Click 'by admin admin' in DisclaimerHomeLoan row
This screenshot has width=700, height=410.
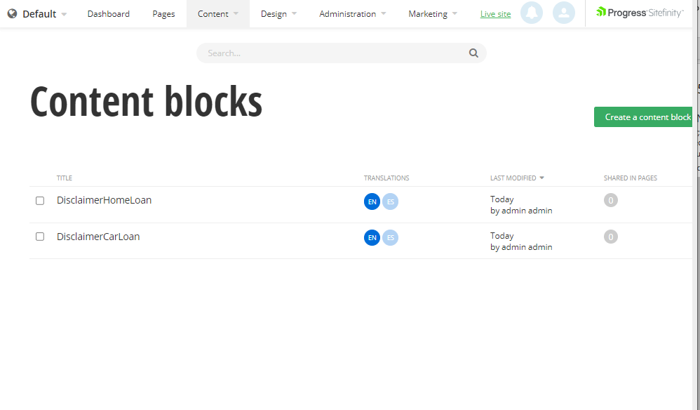521,211
